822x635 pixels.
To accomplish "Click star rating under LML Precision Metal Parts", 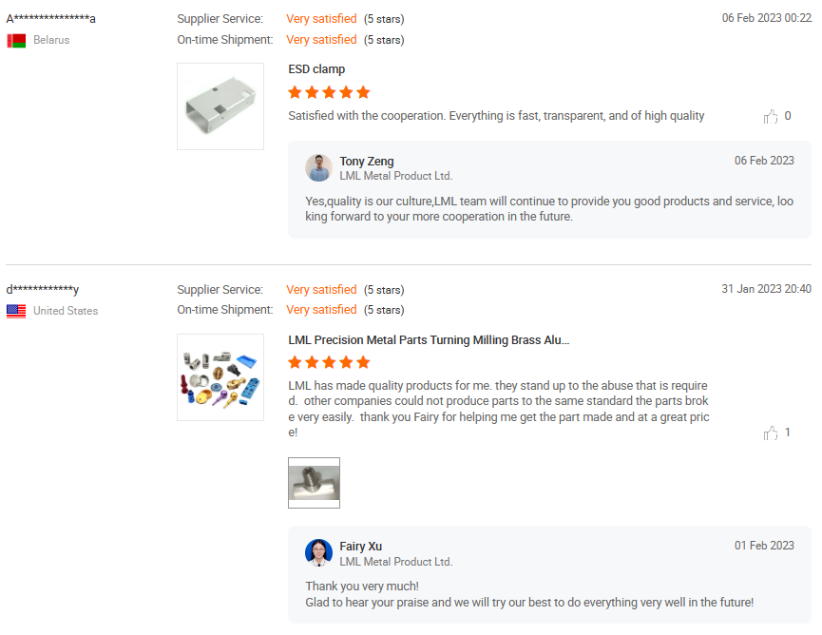I will coord(329,362).
